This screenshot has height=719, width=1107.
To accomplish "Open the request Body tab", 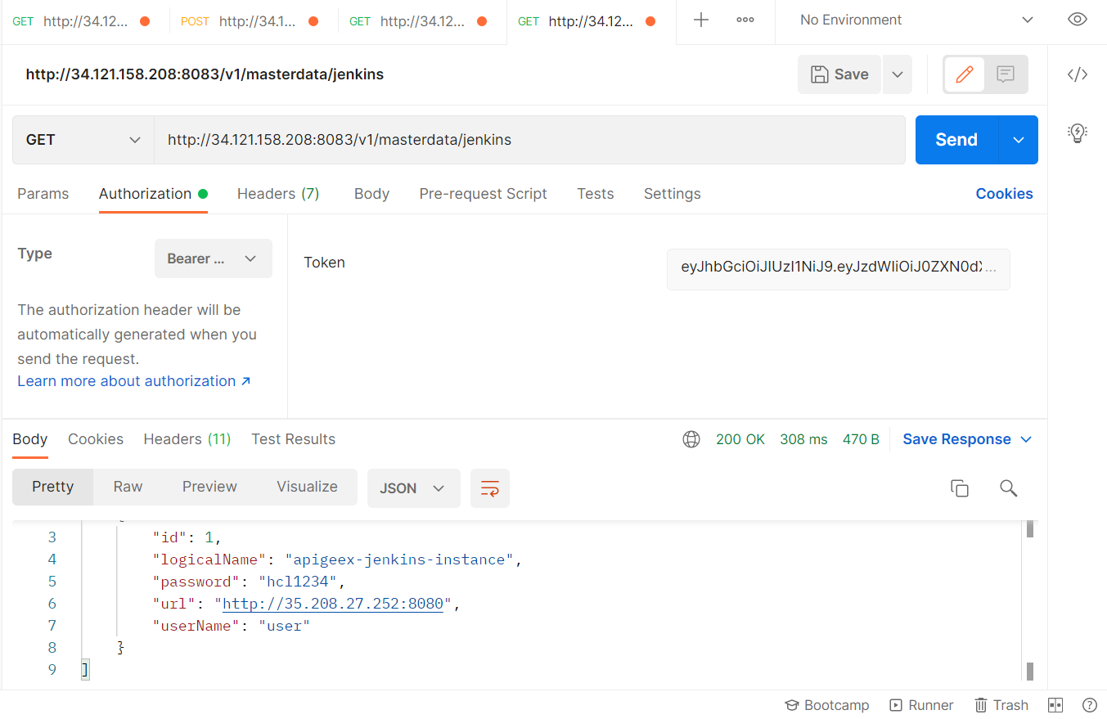I will (371, 194).
